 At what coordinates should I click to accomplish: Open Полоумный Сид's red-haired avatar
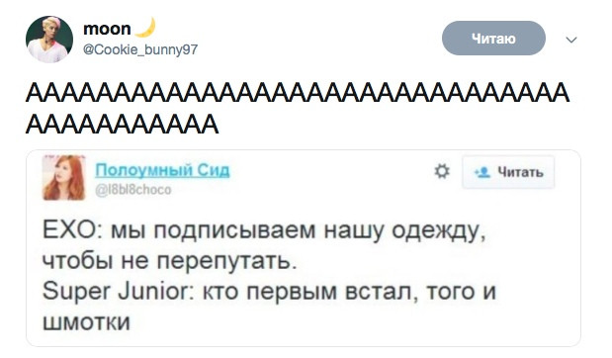pyautogui.click(x=64, y=177)
